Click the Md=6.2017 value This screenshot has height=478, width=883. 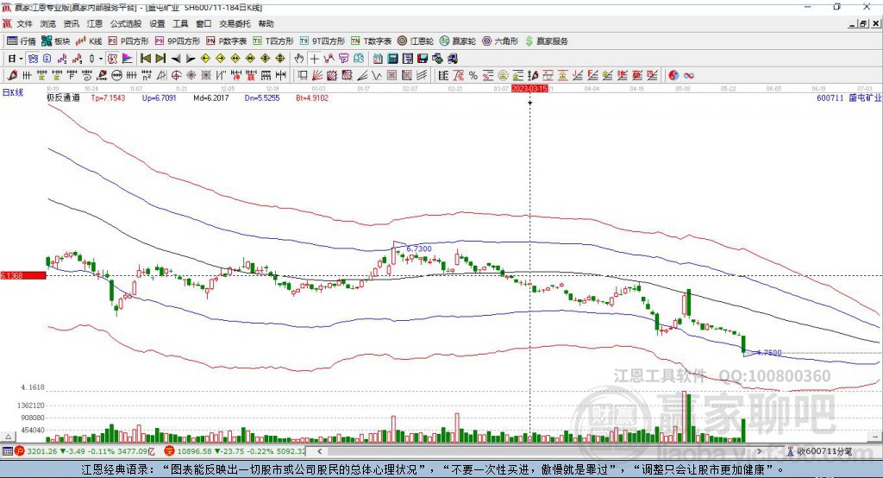point(211,98)
